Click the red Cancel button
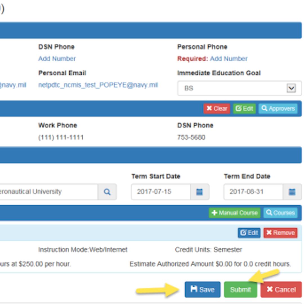This screenshot has height=304, width=304. (x=281, y=289)
